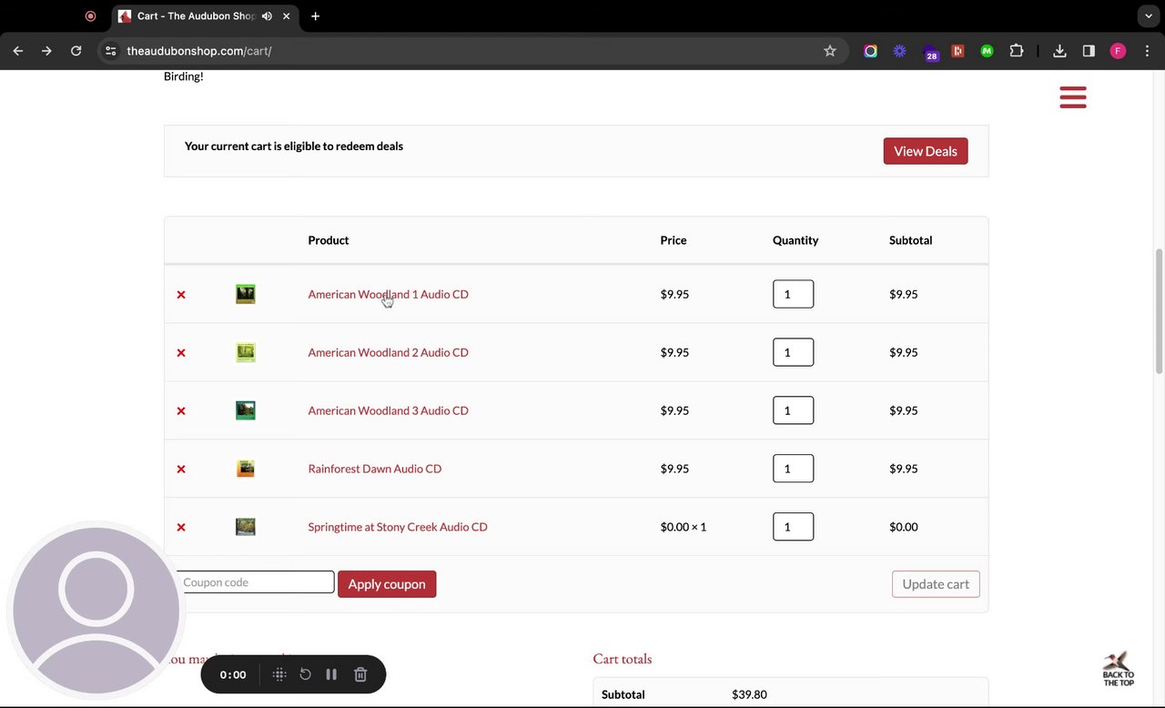This screenshot has width=1165, height=708.
Task: Edit quantity field for American Woodland 2
Action: [793, 352]
